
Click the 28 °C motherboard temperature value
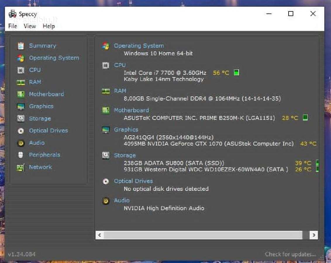(x=290, y=118)
